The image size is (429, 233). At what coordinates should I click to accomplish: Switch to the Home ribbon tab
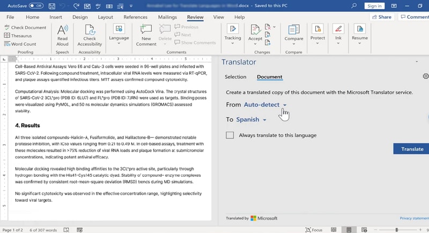pos(33,17)
